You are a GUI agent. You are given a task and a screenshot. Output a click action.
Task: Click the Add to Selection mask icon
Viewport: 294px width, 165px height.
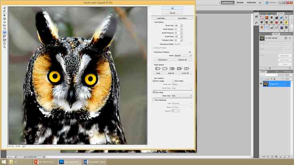point(165,68)
